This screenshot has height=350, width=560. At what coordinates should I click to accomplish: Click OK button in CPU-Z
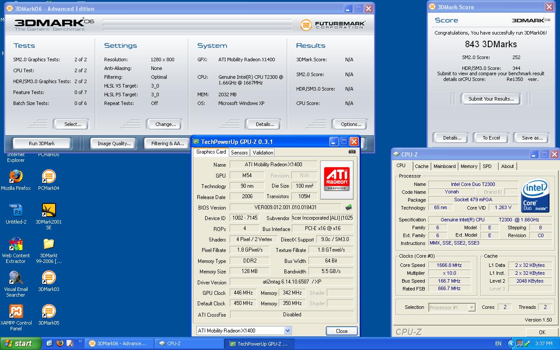coord(542,332)
